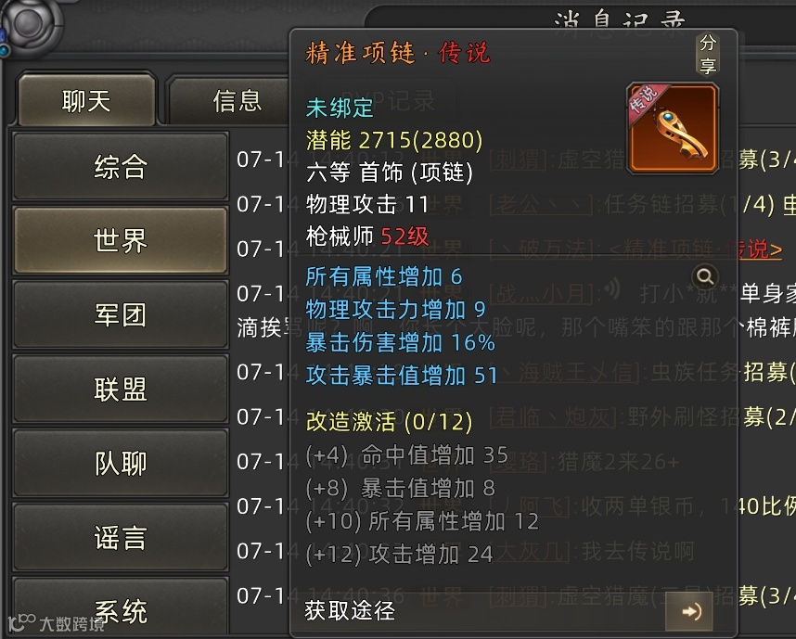Click the voice message speaker icon

click(x=612, y=289)
